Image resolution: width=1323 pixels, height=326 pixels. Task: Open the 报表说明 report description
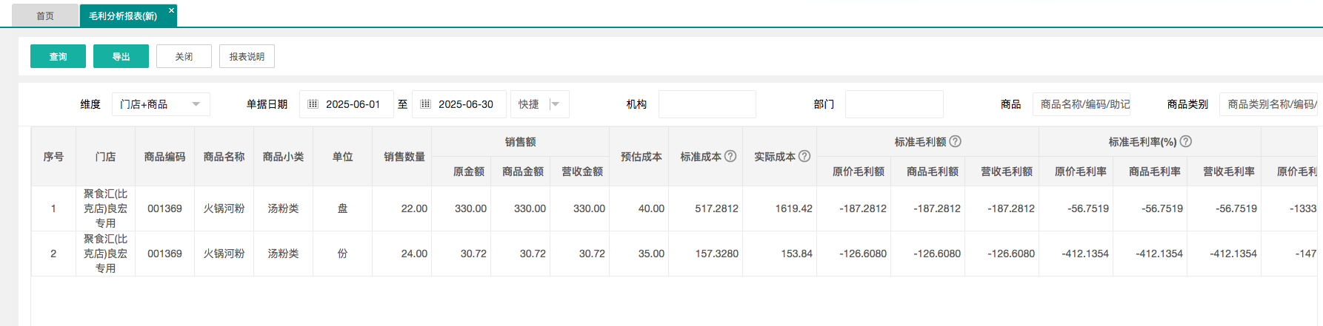[x=247, y=56]
